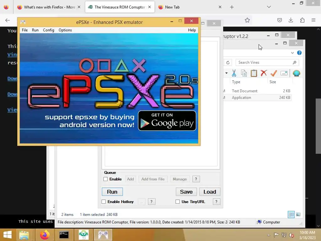The image size is (321, 241).
Task: Sort files by Type column header
Action: tap(236, 82)
